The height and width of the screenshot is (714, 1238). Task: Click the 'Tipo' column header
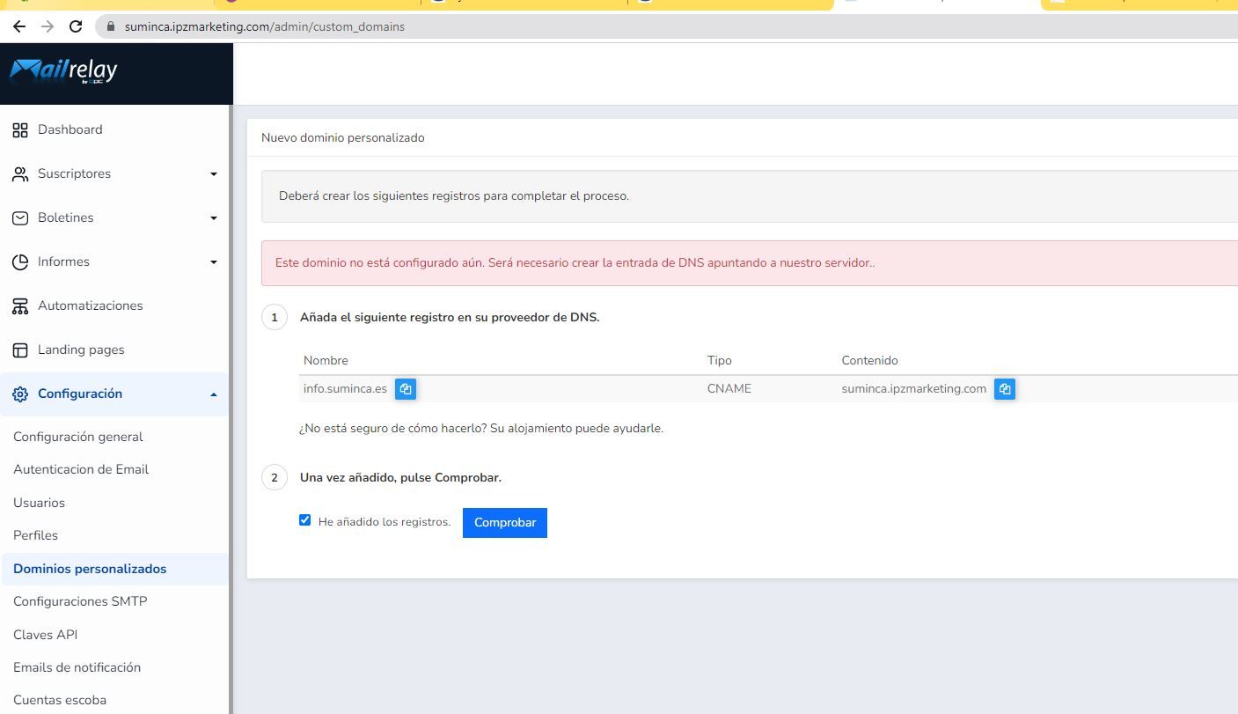720,360
